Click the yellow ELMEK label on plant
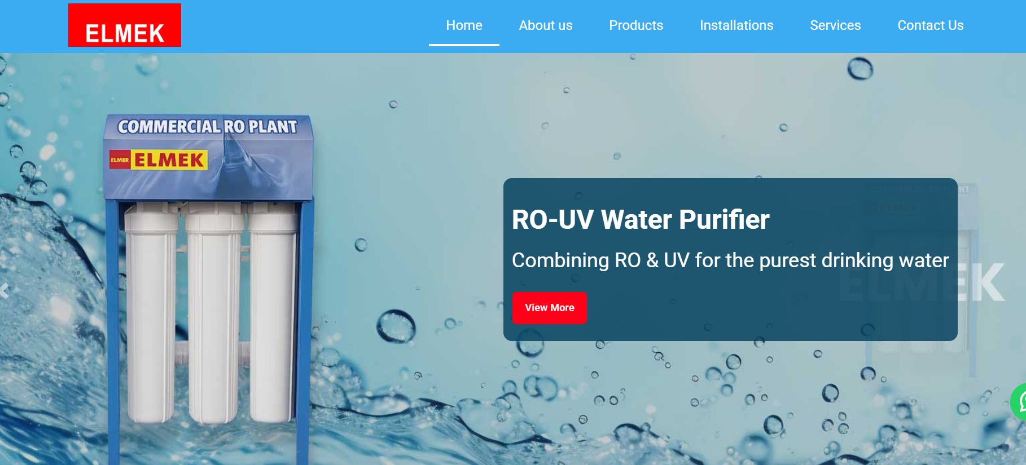Screen dimensions: 1026x465 point(169,160)
